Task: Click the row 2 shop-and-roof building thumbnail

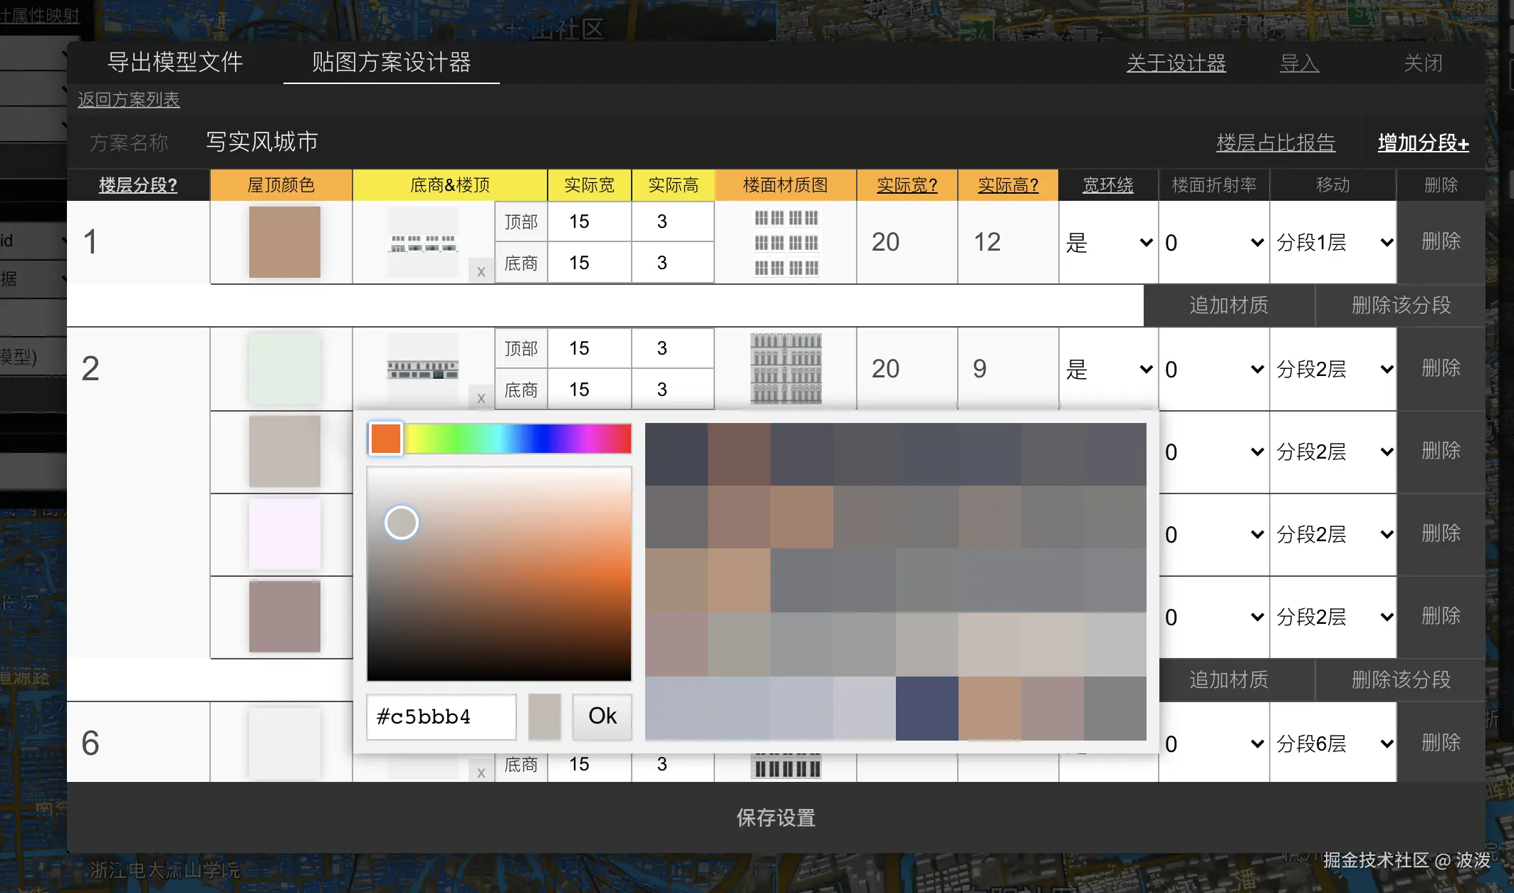Action: (x=423, y=369)
